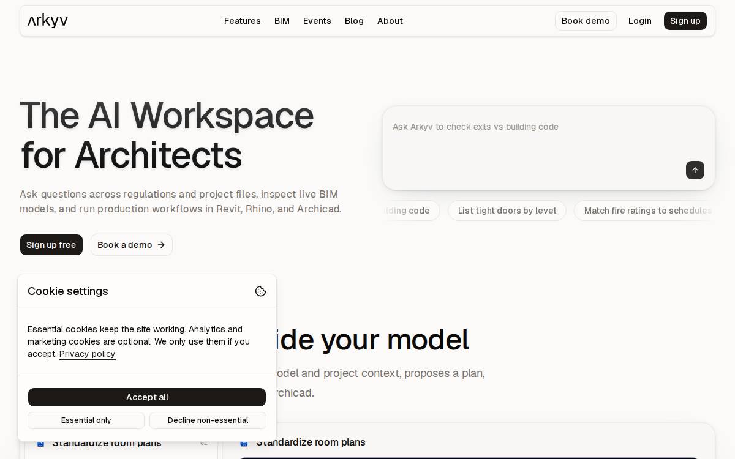
Task: Open the Privacy policy link
Action: point(88,354)
